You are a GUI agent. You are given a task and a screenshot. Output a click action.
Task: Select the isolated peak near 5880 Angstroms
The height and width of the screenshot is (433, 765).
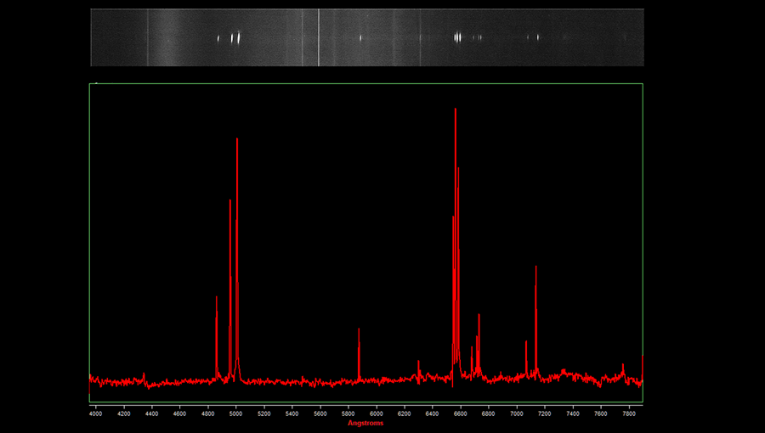click(359, 330)
